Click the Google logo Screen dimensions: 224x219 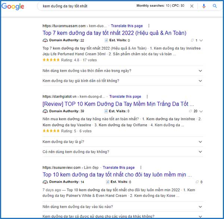coord(13,6)
